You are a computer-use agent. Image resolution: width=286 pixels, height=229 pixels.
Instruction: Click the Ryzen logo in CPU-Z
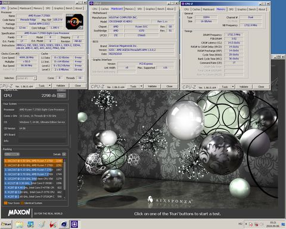pyautogui.click(x=74, y=21)
